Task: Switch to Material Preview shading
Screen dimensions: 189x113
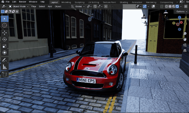Action: pyautogui.click(x=174, y=7)
